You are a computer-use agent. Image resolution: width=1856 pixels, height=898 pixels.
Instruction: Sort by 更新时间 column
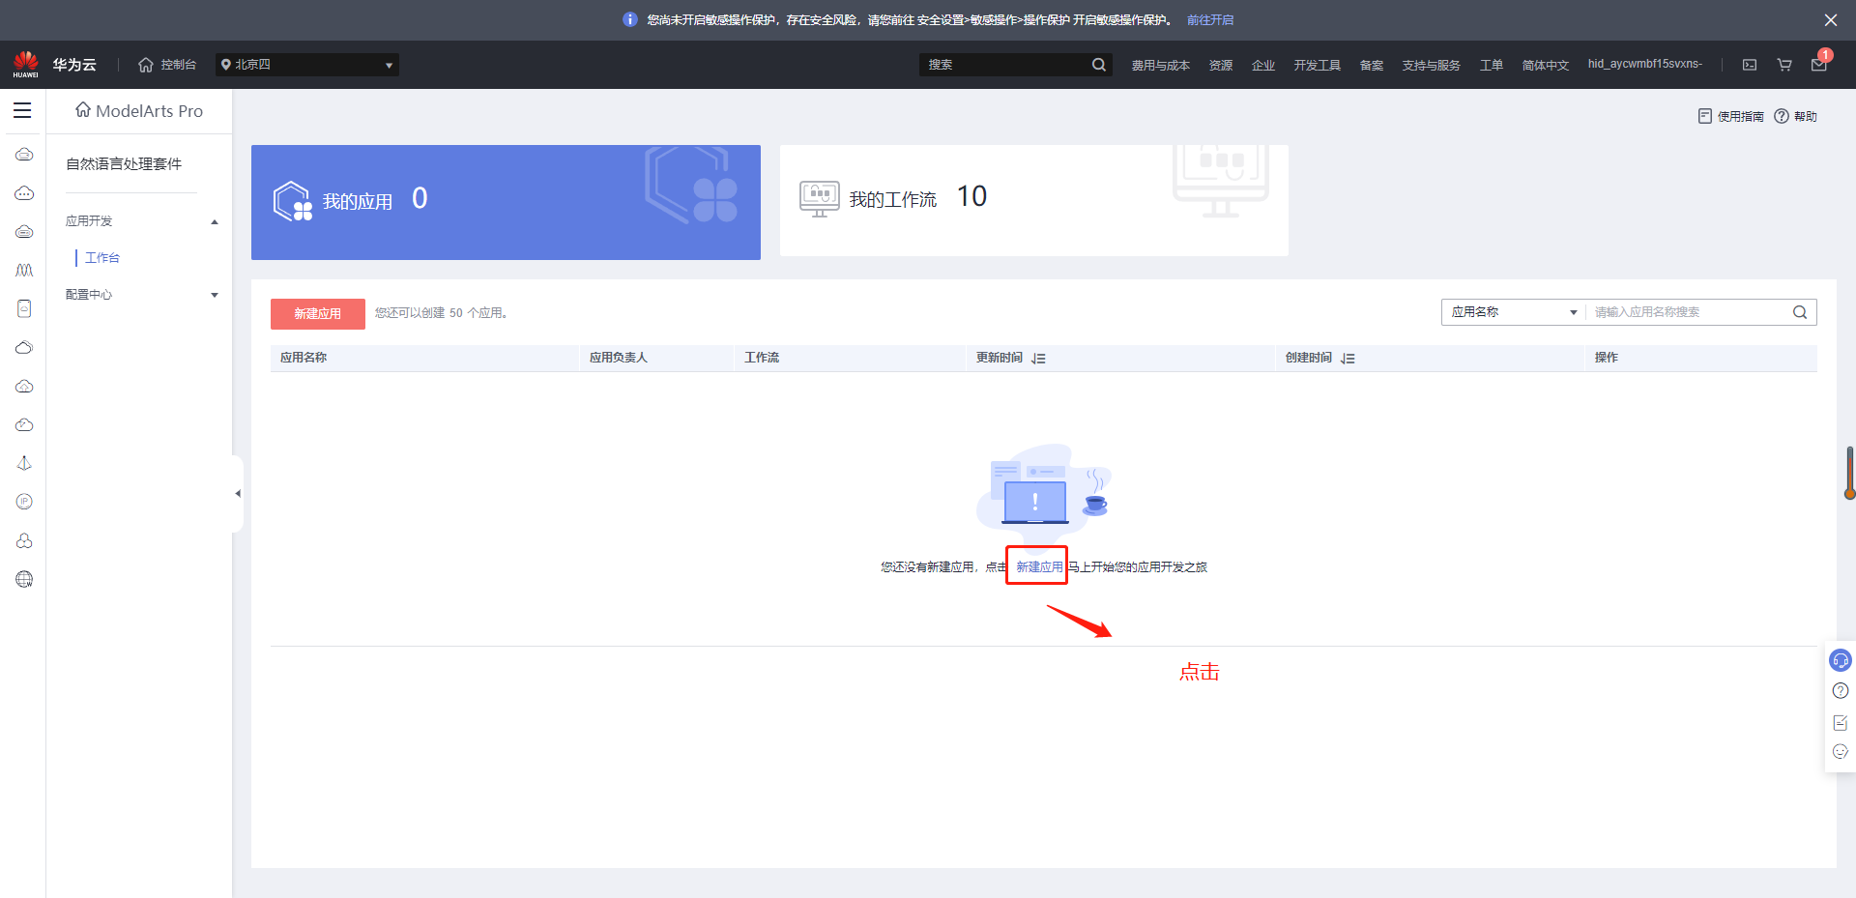(x=1038, y=359)
